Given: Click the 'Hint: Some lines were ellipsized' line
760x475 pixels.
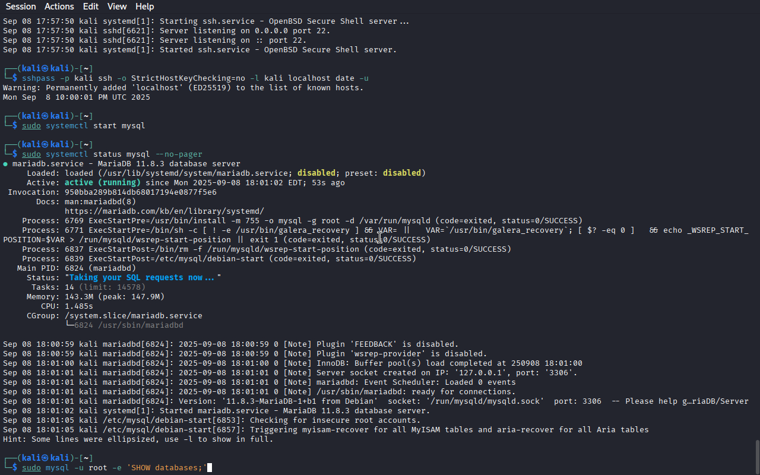Looking at the screenshot, I should click(138, 439).
